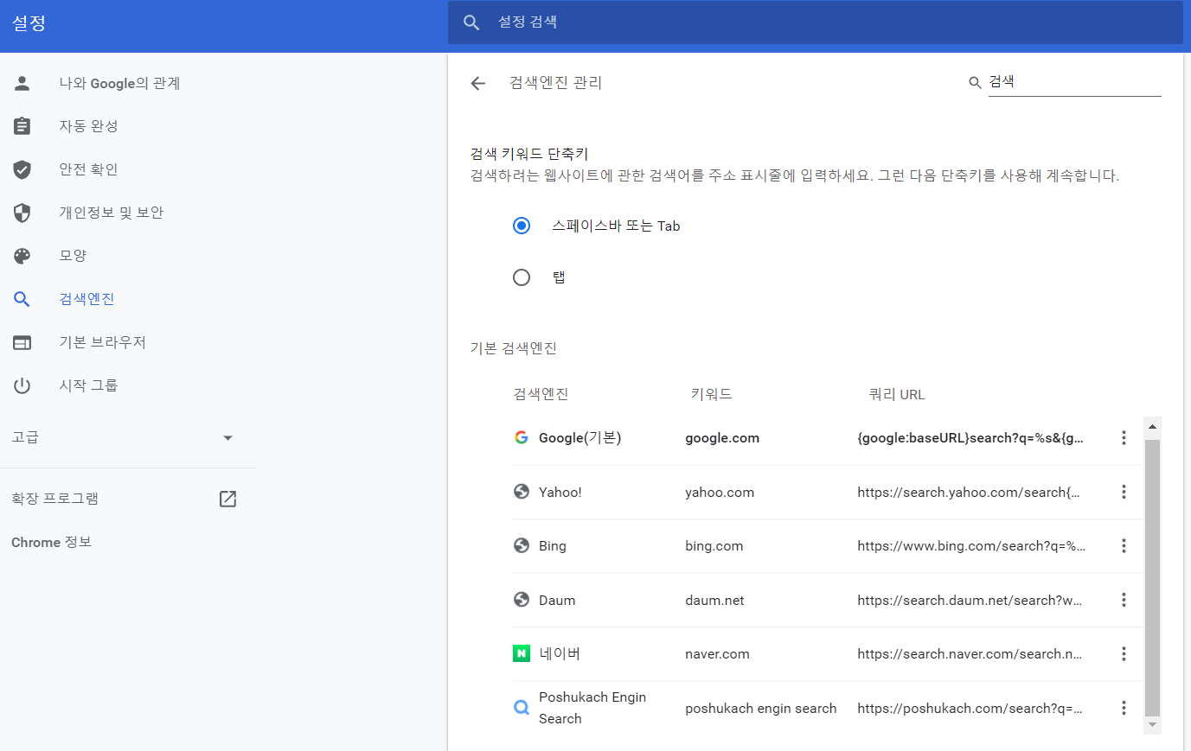Click the Google baseURL query URL text
The height and width of the screenshot is (751, 1191).
tap(970, 438)
